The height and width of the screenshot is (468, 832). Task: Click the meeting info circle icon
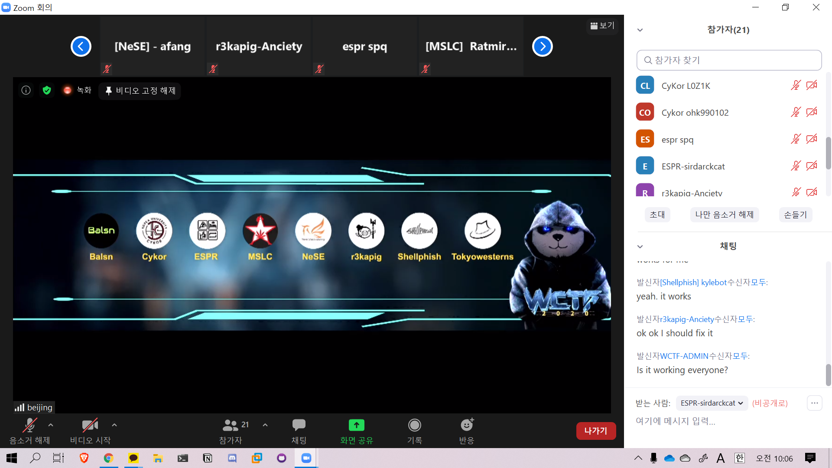26,90
